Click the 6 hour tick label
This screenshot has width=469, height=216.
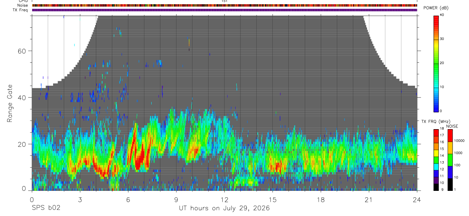click(128, 200)
